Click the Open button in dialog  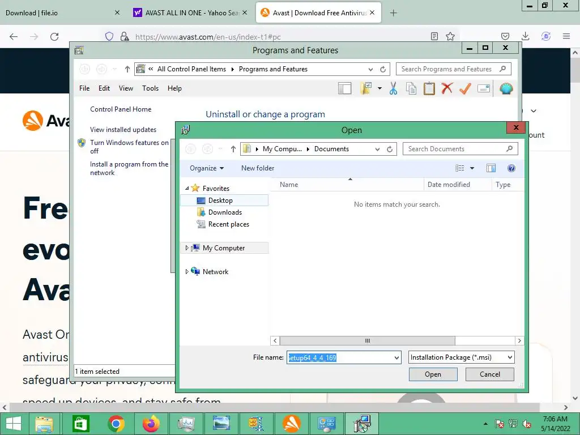point(433,374)
